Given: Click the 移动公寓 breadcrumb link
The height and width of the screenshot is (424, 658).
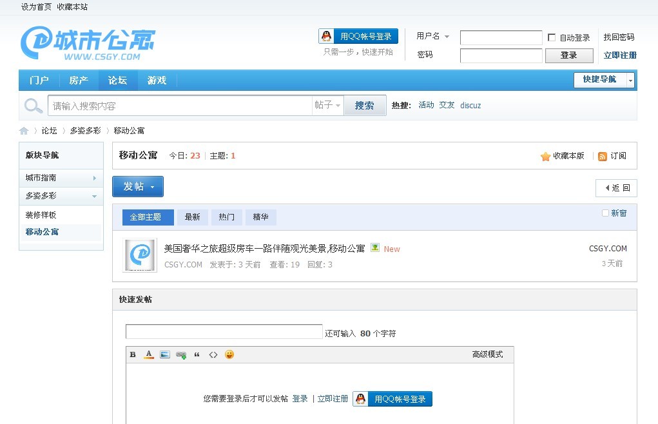Looking at the screenshot, I should [129, 131].
